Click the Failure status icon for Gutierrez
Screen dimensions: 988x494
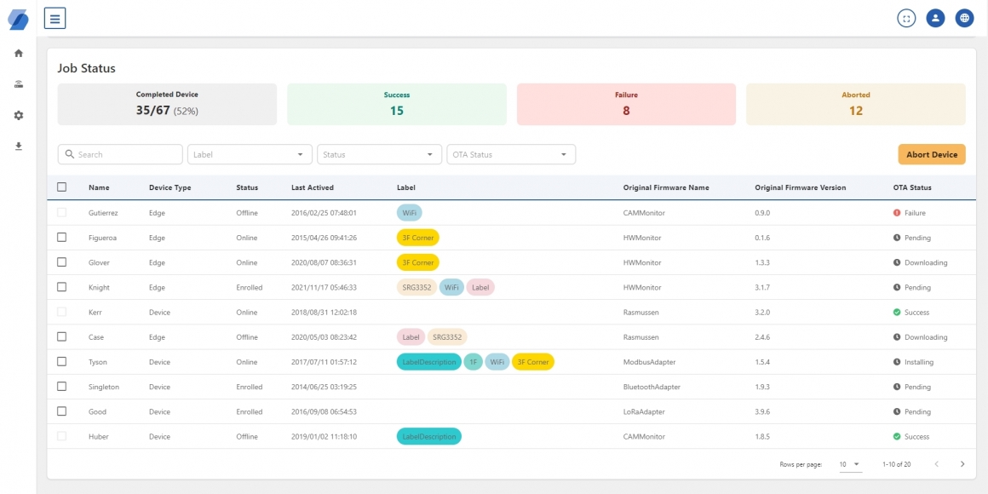[897, 213]
